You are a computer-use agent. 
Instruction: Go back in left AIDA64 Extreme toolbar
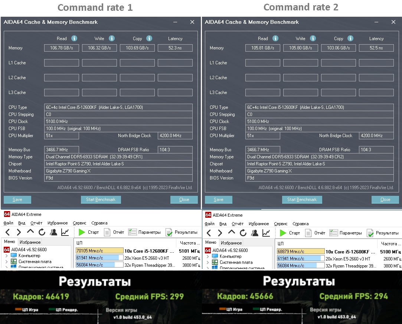click(x=8, y=232)
